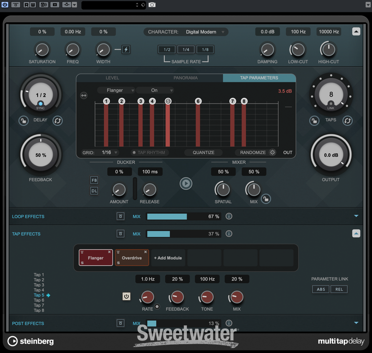Open the Character dropdown menu
Screen dimensions: 372x353
tap(186, 32)
